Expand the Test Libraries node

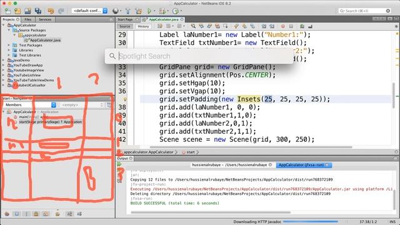9,55
